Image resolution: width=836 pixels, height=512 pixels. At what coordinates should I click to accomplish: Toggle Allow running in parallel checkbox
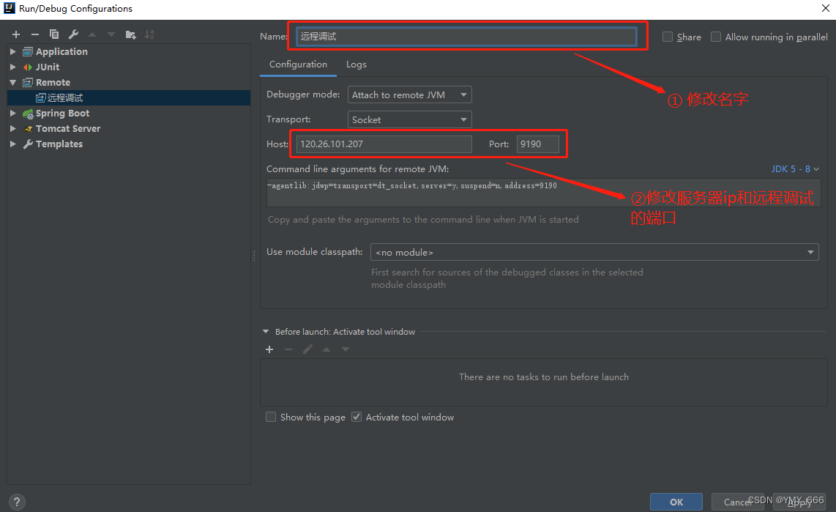click(x=716, y=37)
